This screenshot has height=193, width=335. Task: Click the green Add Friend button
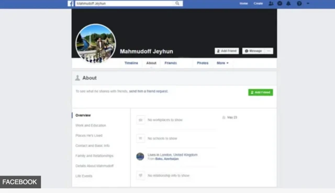pyautogui.click(x=261, y=92)
